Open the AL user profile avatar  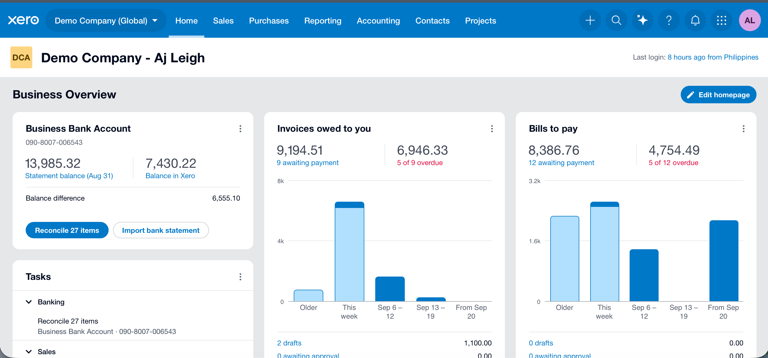749,20
